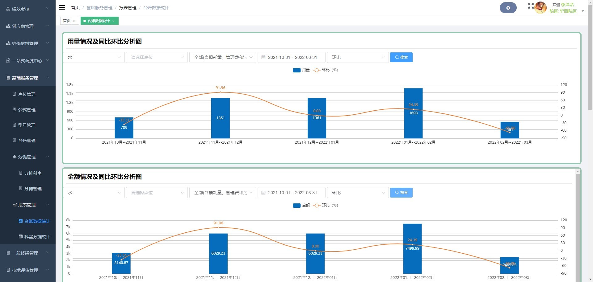Collapse 报表管理 submenu group
Image resolution: width=593 pixels, height=282 pixels.
point(28,205)
